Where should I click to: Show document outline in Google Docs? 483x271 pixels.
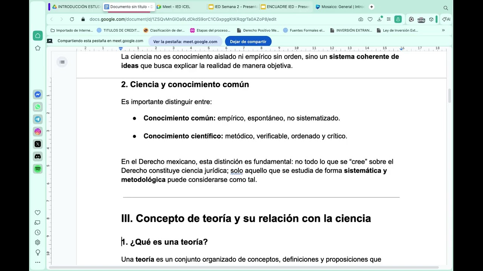(x=62, y=62)
